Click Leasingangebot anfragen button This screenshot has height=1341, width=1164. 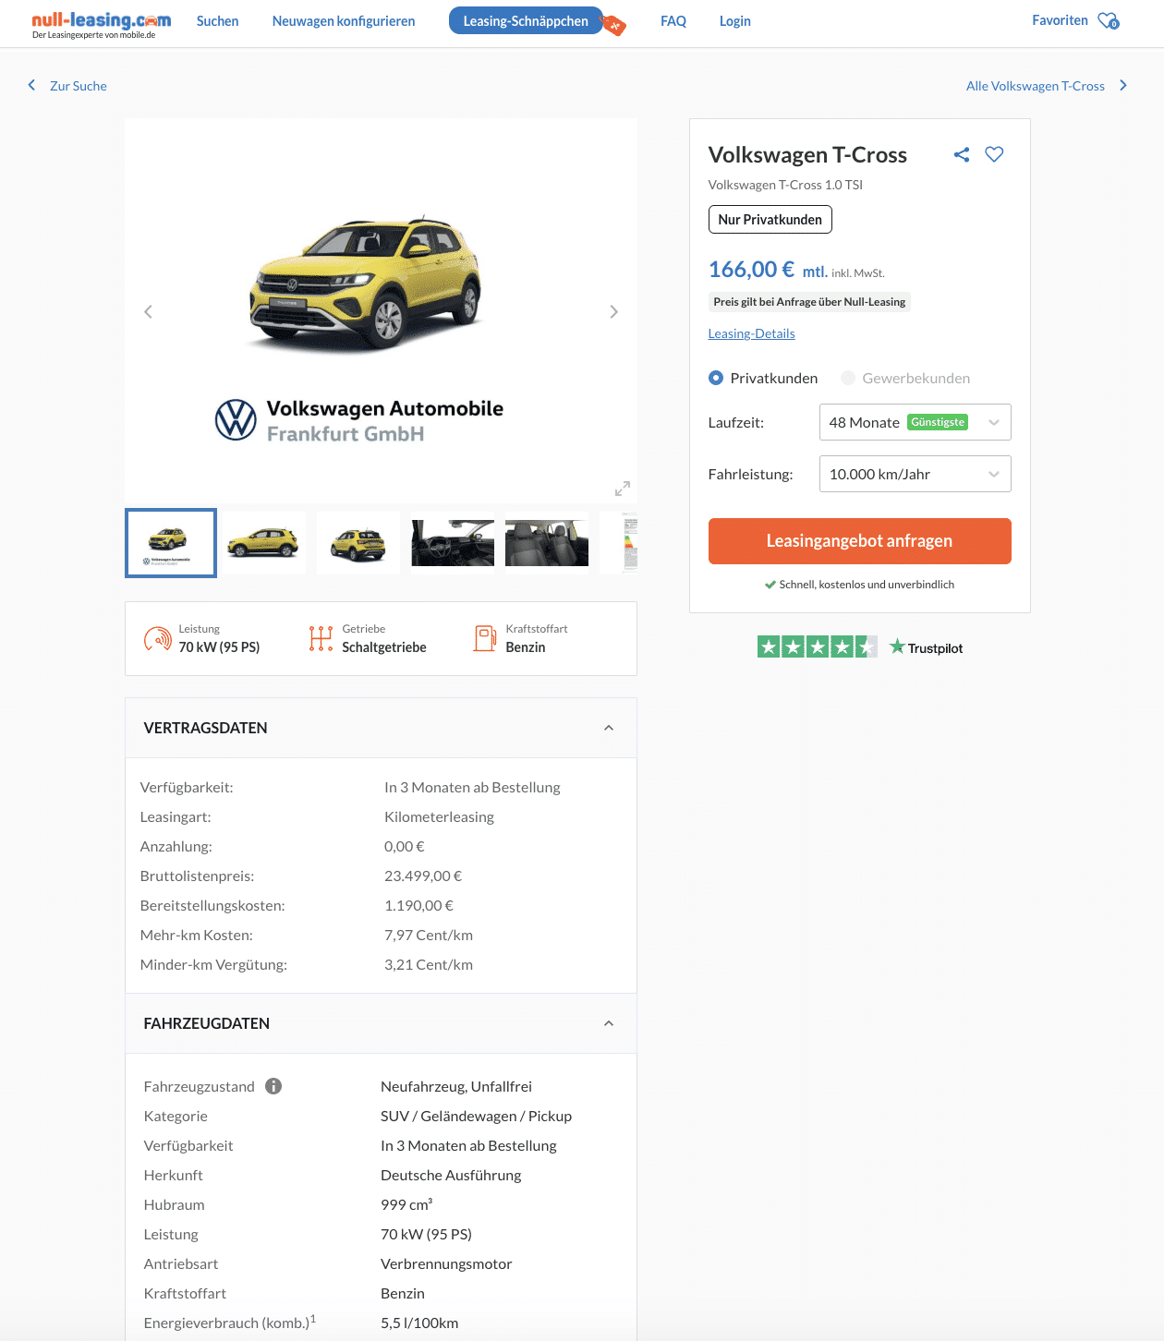pos(860,541)
